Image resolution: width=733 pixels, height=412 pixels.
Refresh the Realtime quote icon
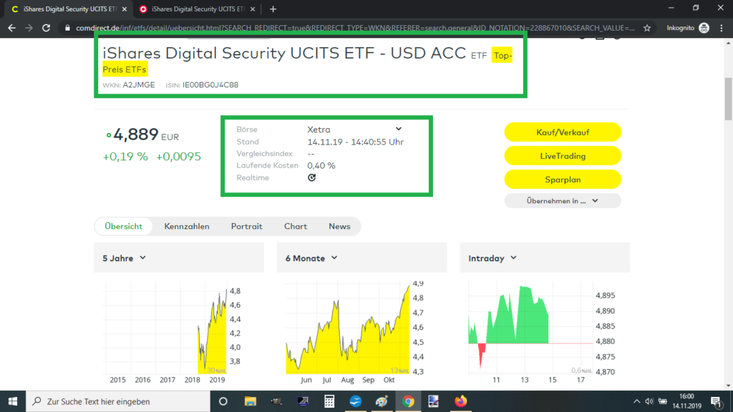coord(312,177)
